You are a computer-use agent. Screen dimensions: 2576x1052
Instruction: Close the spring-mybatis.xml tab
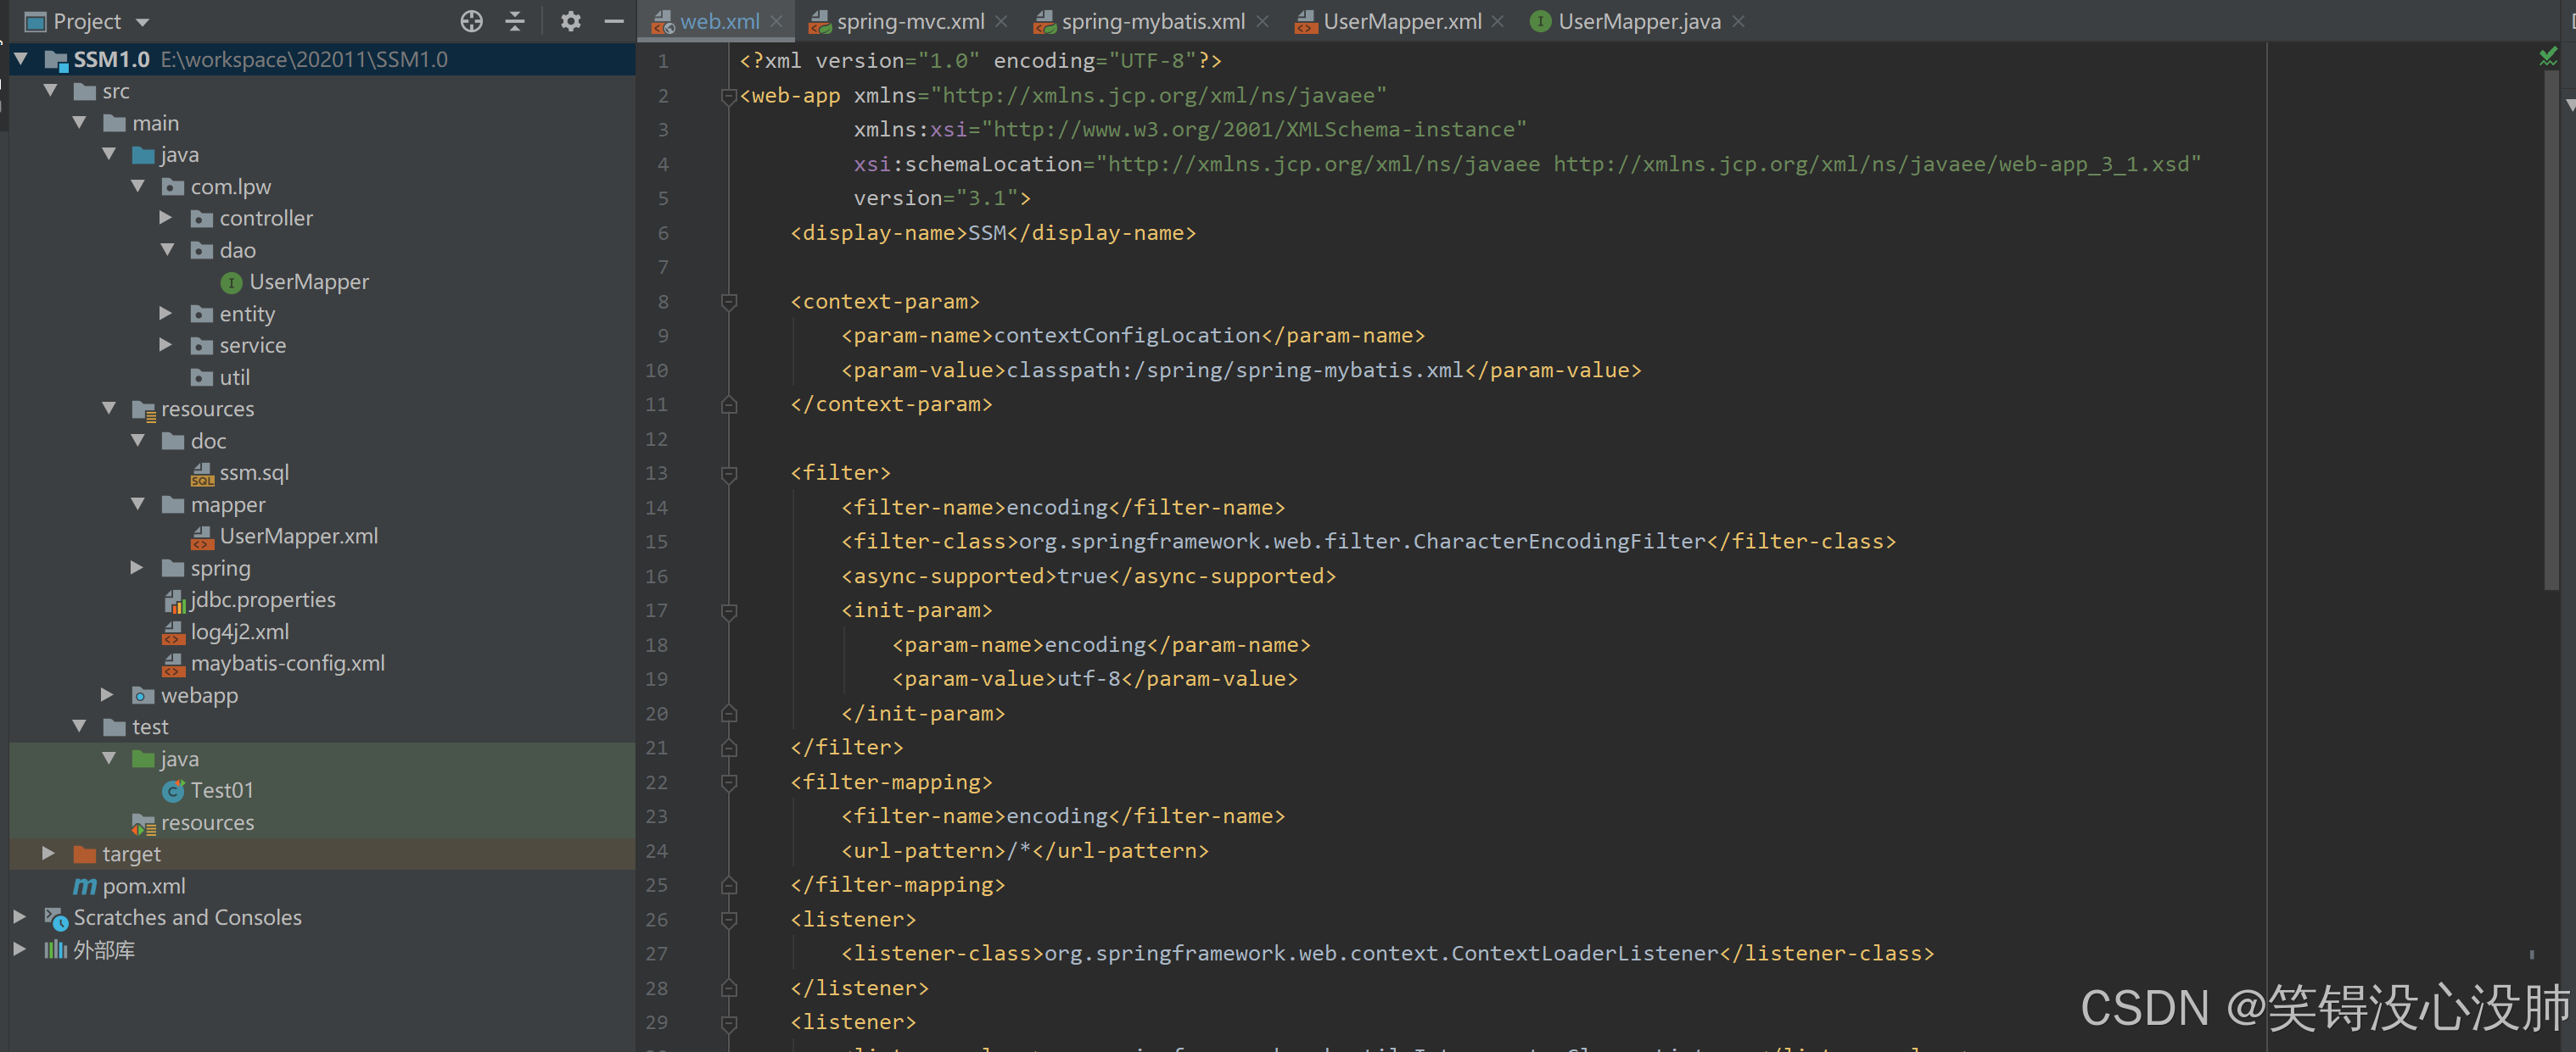[x=1262, y=21]
